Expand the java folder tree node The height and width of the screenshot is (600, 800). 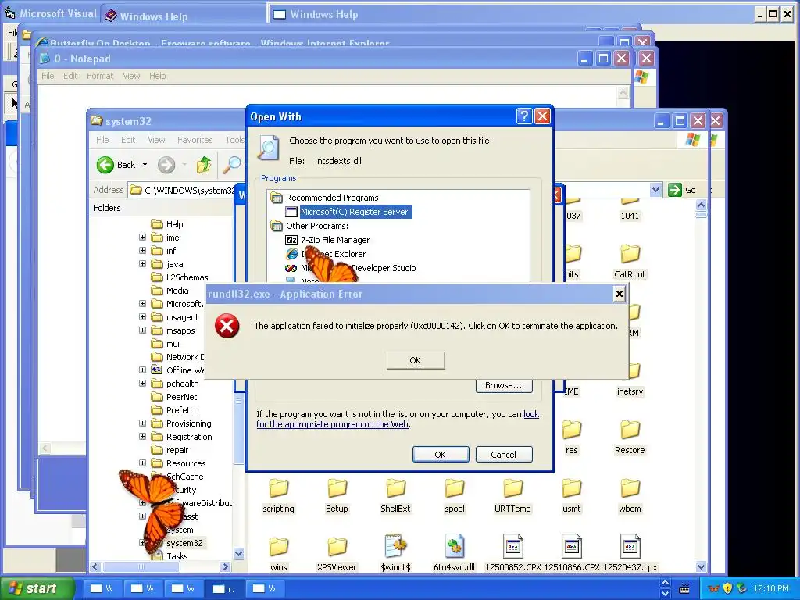pyautogui.click(x=143, y=264)
